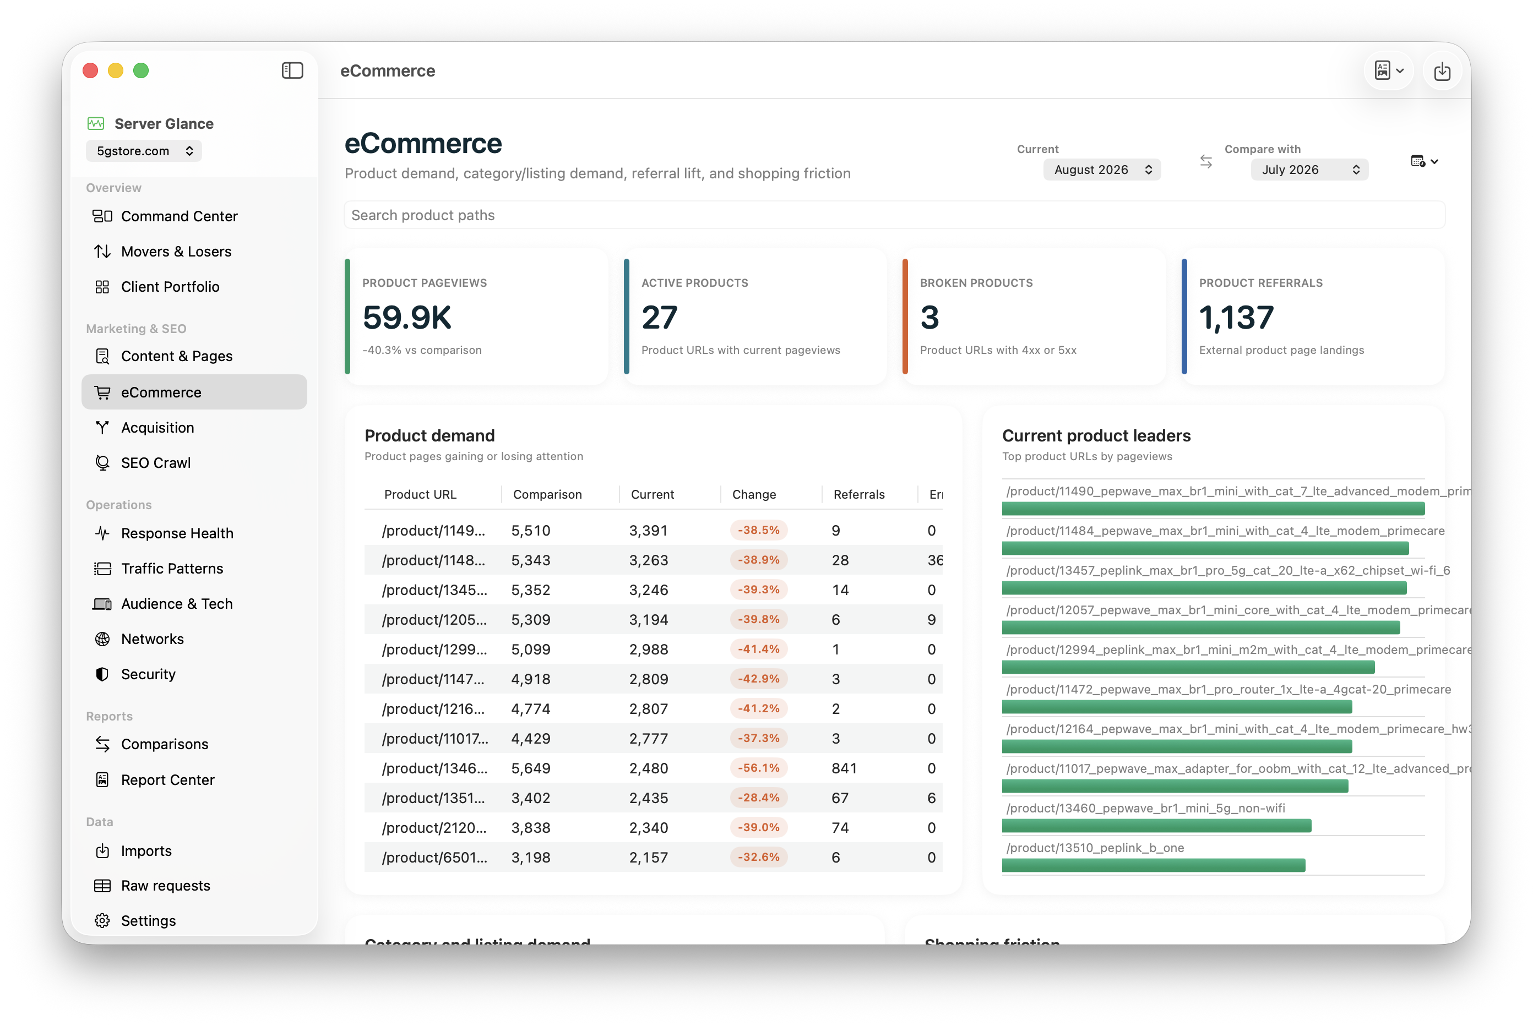Select the Product Pageviews 59.9K card

(476, 316)
